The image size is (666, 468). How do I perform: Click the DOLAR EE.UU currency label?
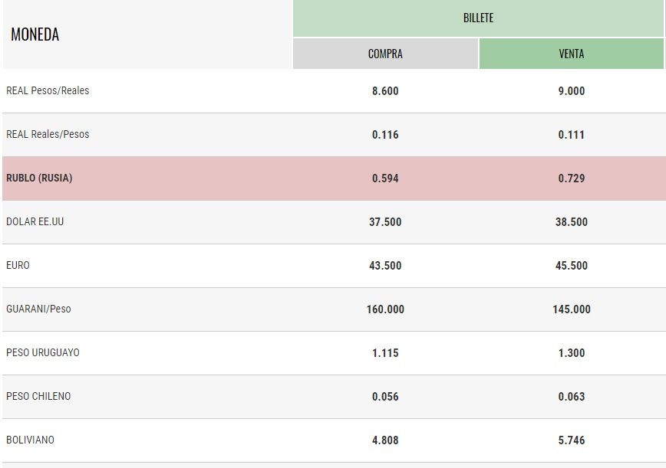(35, 221)
